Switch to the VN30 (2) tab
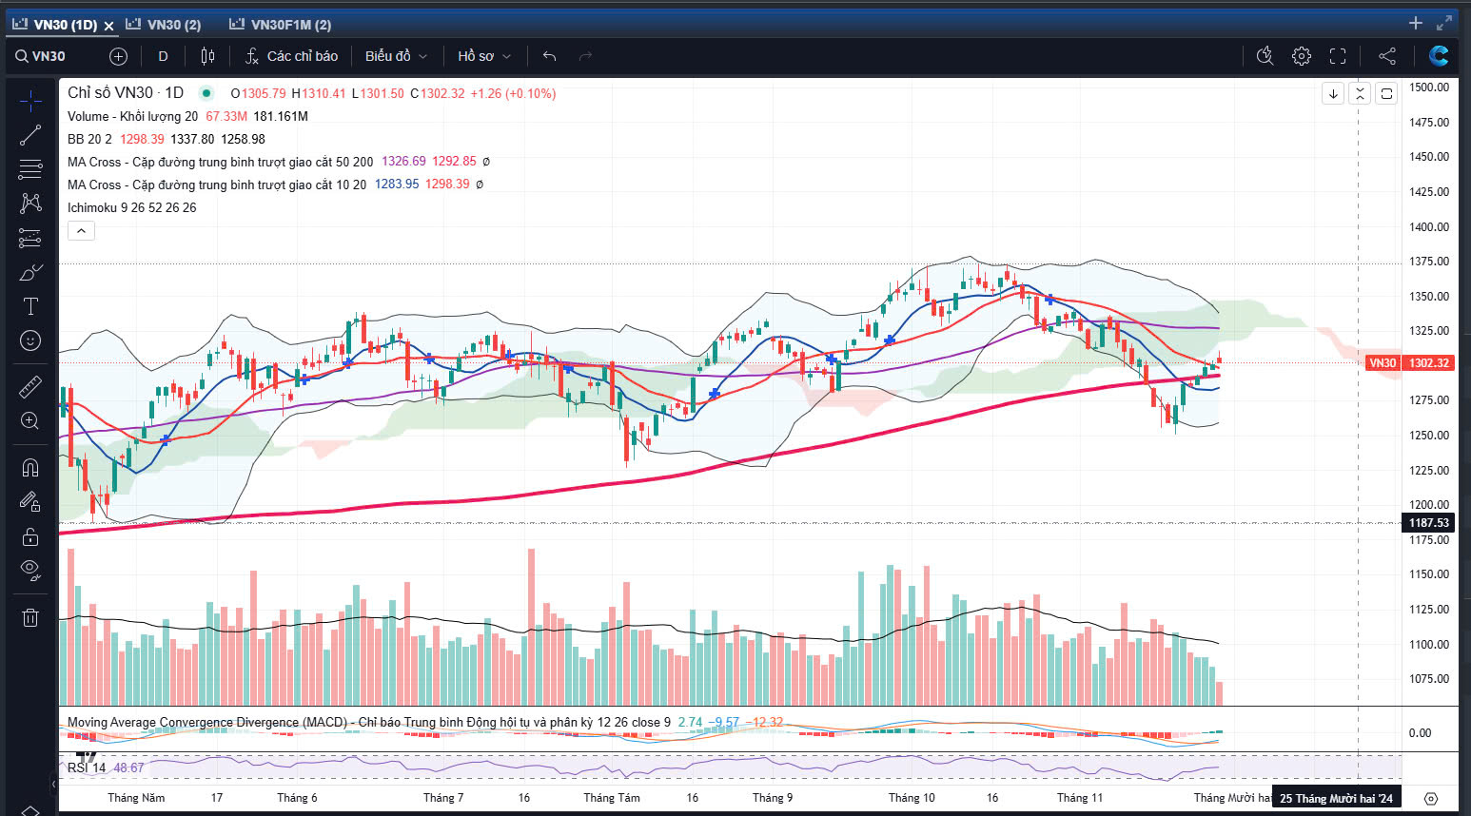The width and height of the screenshot is (1471, 816). tap(164, 25)
